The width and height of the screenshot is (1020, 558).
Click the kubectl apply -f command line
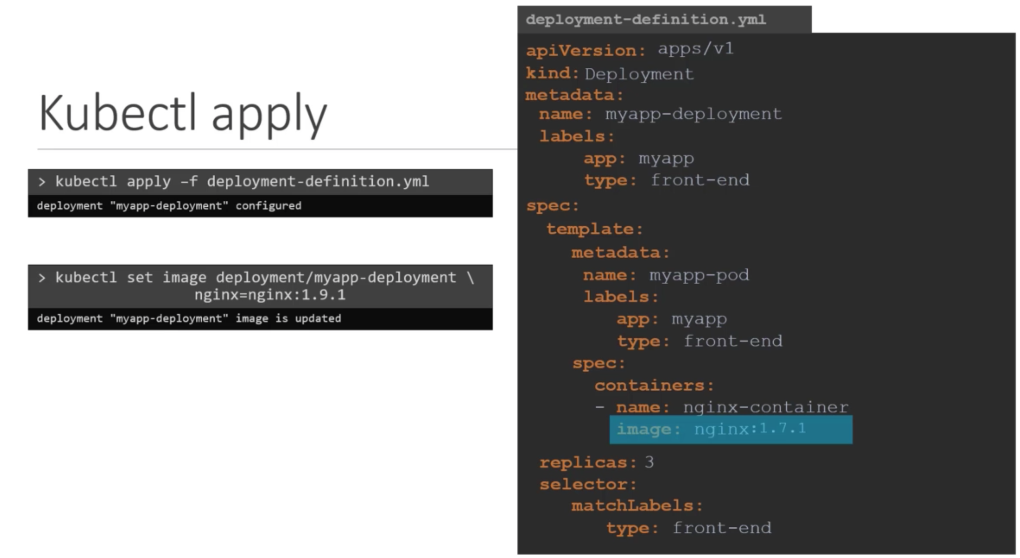pos(242,181)
